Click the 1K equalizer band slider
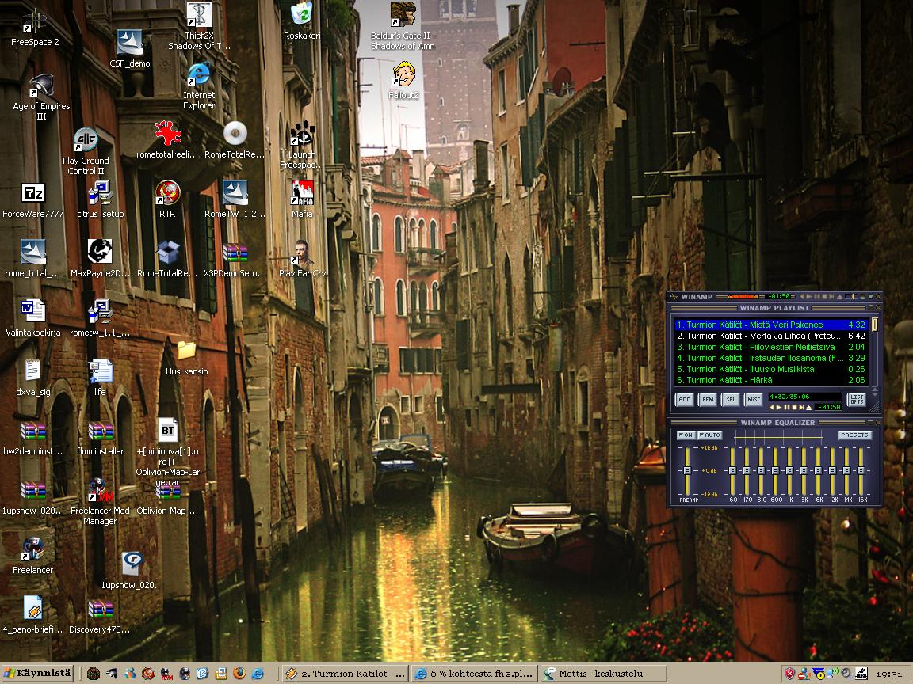913x684 pixels. [789, 470]
